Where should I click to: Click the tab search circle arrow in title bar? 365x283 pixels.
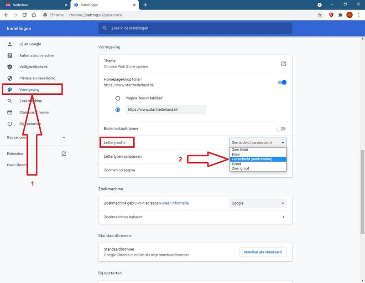(320, 5)
